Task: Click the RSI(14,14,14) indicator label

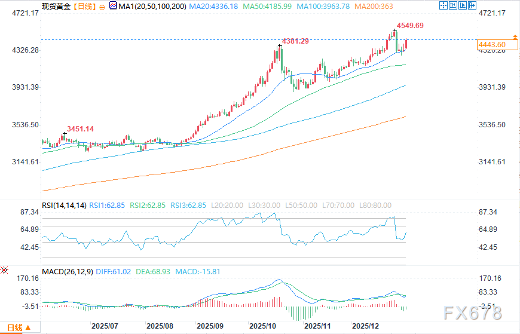Action: 64,205
